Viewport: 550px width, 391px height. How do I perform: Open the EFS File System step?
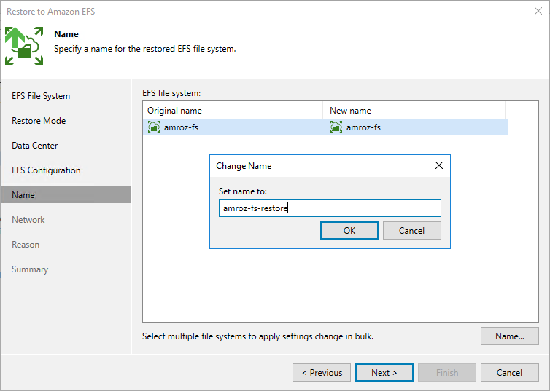41,96
